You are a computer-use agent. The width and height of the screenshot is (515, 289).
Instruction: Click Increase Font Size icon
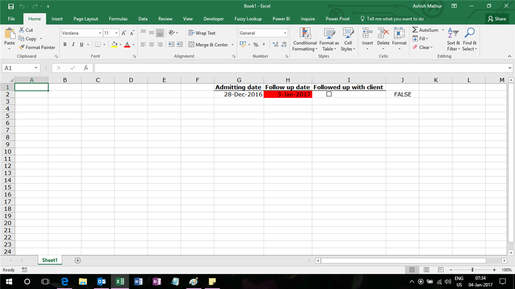[x=124, y=33]
